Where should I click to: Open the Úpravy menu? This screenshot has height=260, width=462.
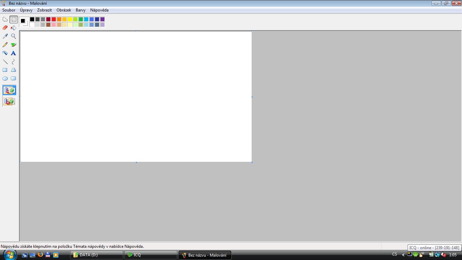click(26, 10)
